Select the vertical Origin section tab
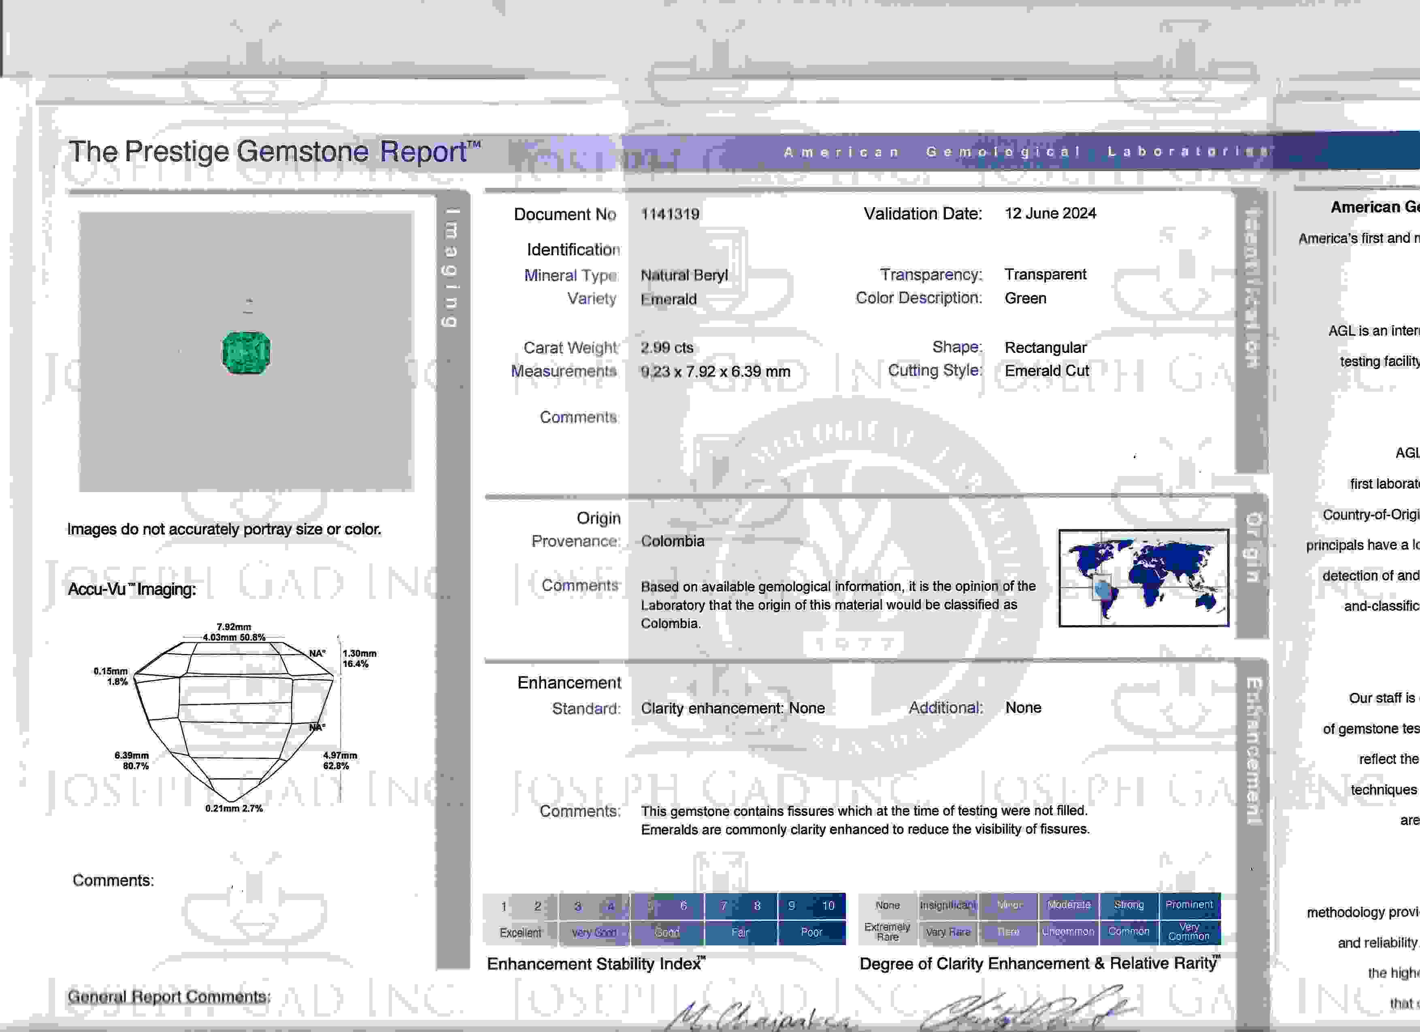Screen dimensions: 1420x1032 coord(1252,548)
